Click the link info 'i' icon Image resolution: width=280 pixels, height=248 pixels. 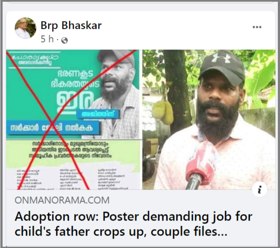click(259, 190)
